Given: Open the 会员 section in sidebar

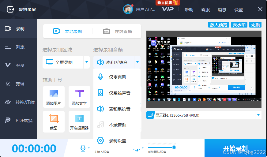Looking at the screenshot, I should [x=18, y=65].
